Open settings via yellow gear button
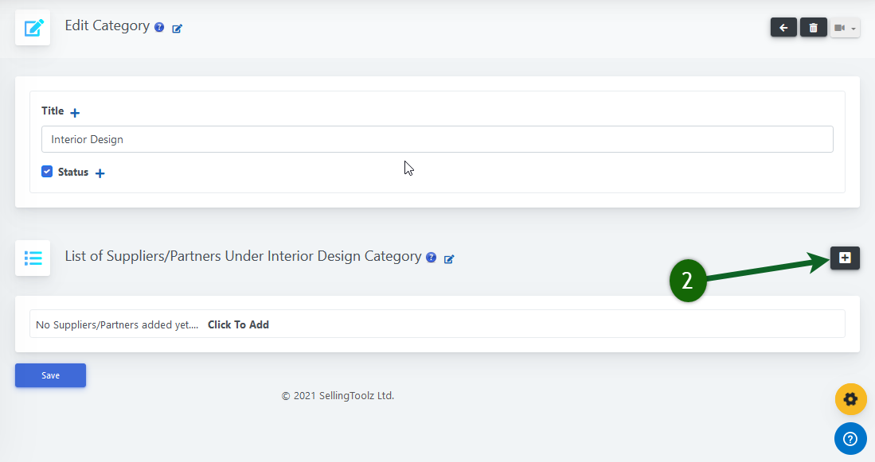The image size is (875, 462). click(850, 399)
